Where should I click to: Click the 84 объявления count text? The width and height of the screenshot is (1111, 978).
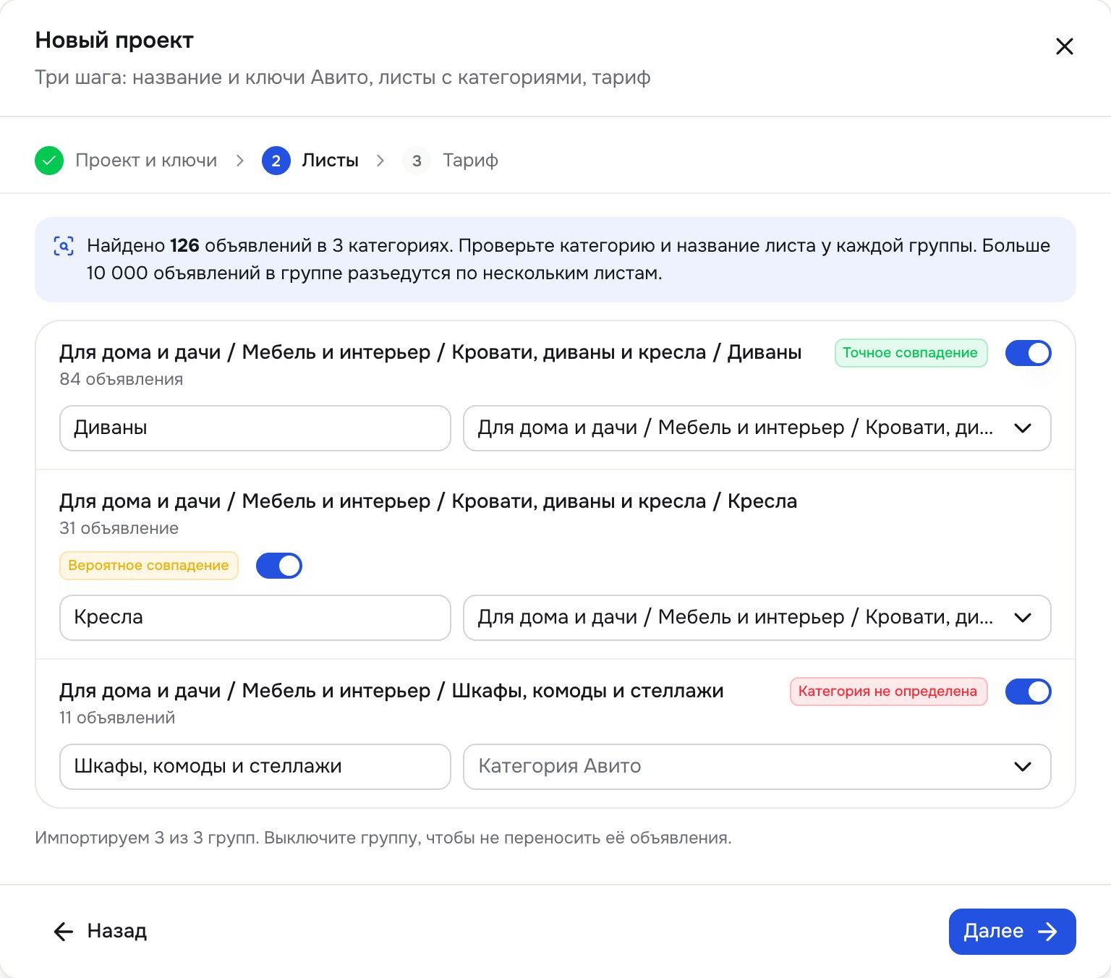pyautogui.click(x=122, y=379)
